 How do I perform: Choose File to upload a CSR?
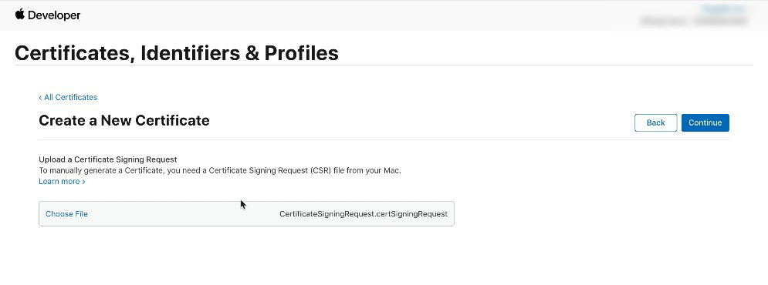66,213
